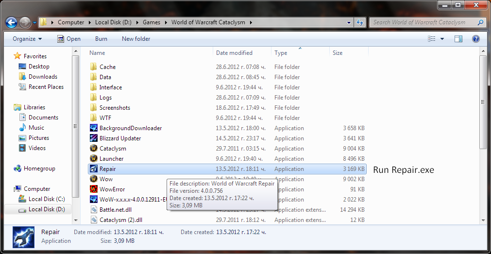
Task: Click the search magnifier icon
Action: tap(481, 22)
